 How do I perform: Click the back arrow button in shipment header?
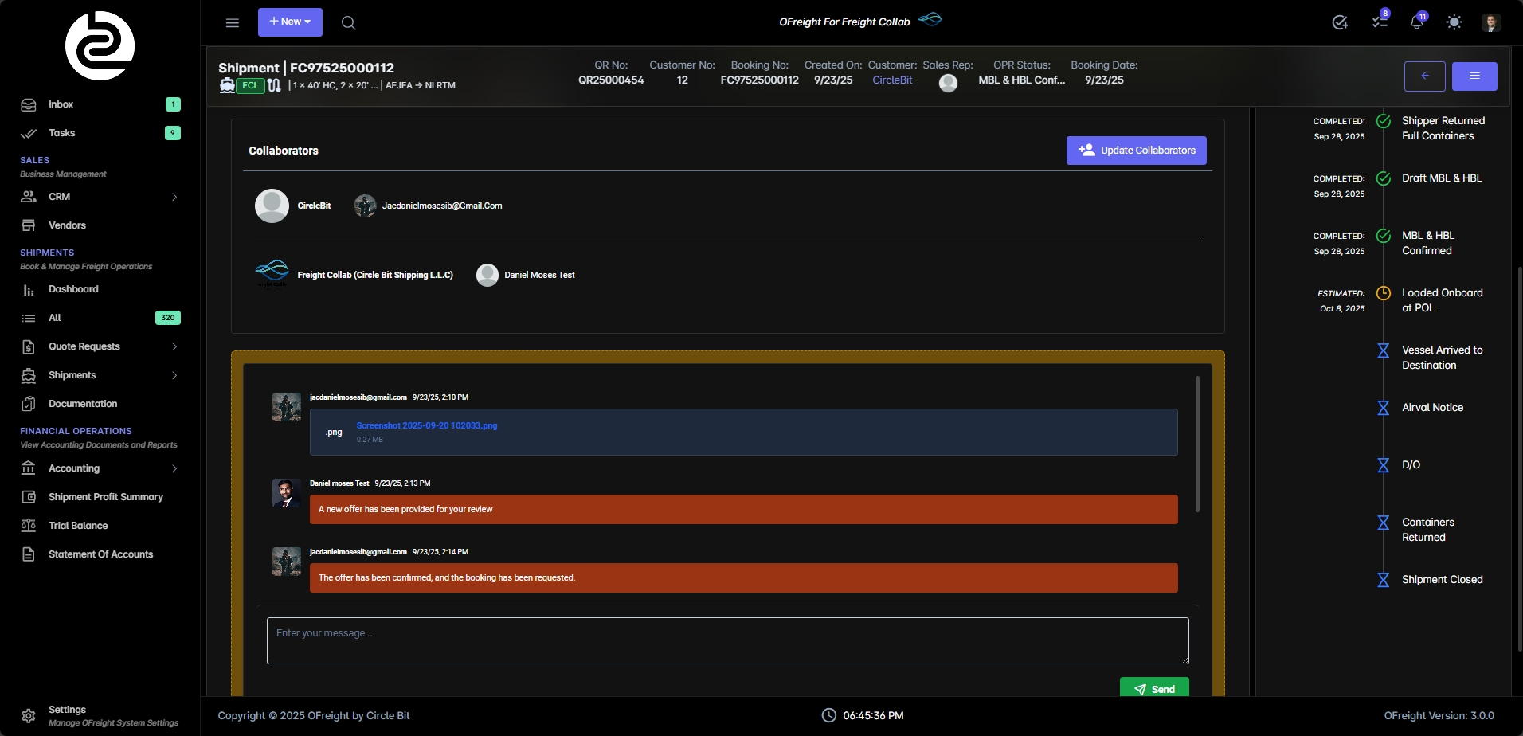pyautogui.click(x=1424, y=76)
